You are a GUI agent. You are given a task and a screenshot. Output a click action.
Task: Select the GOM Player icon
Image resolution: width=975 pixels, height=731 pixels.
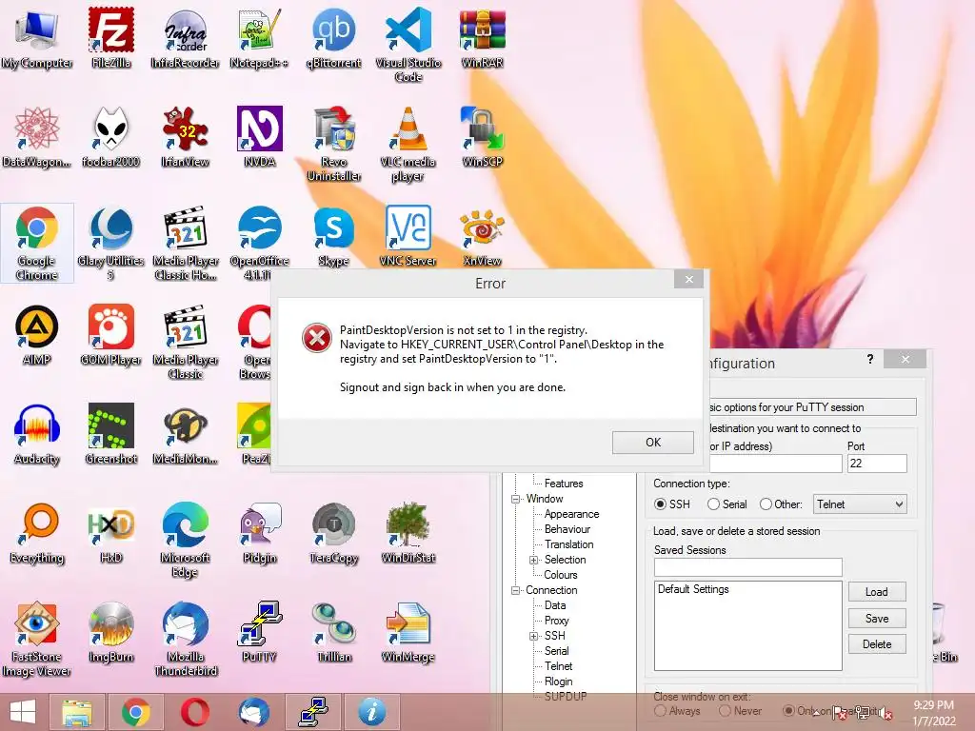pos(110,334)
